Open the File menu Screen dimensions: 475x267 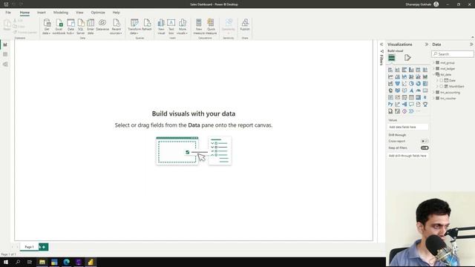point(8,13)
